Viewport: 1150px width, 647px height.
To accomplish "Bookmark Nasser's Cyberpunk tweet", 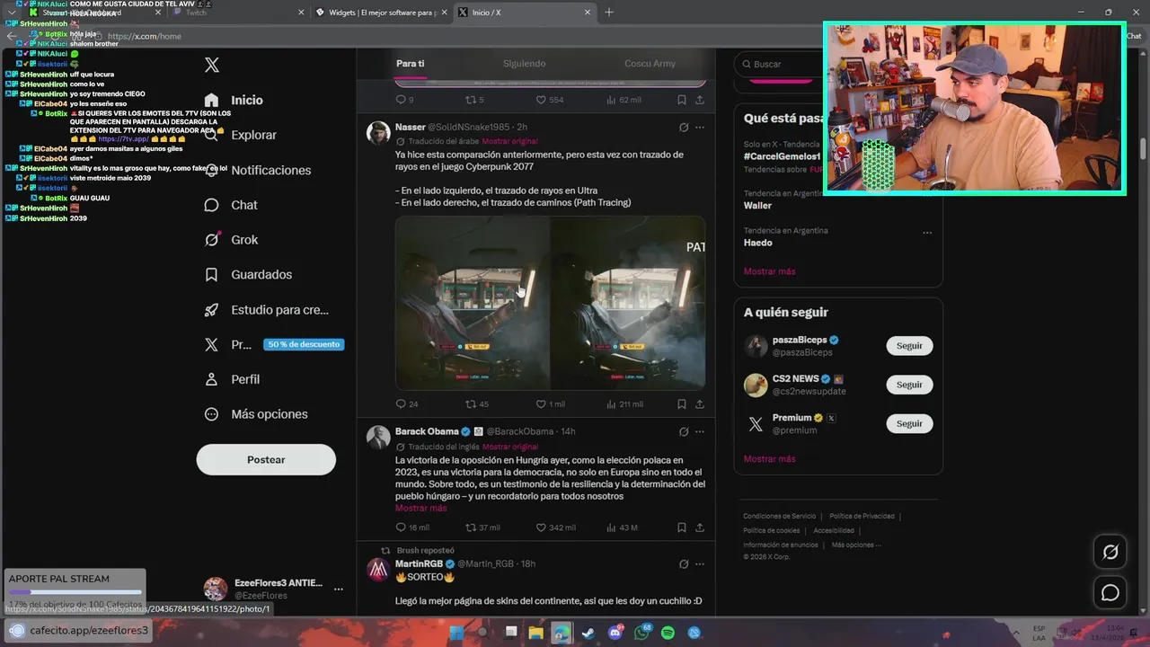I will click(682, 404).
